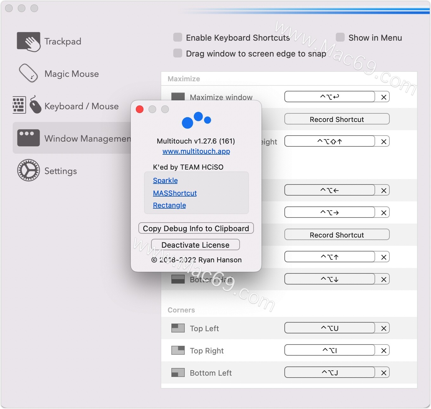Click Record Shortcut above control-option-up field

[x=337, y=235]
